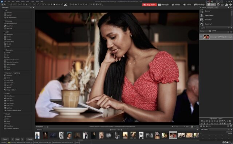Select the image layer in Layers panel
This screenshot has width=233, height=144.
coord(216,37)
